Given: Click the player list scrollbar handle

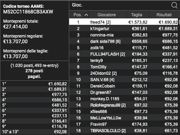Looking at the screenshot, I should coord(179,22).
